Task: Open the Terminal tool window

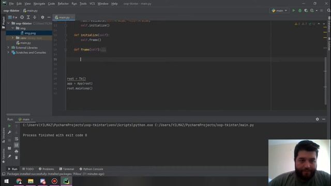Action: pos(67,169)
